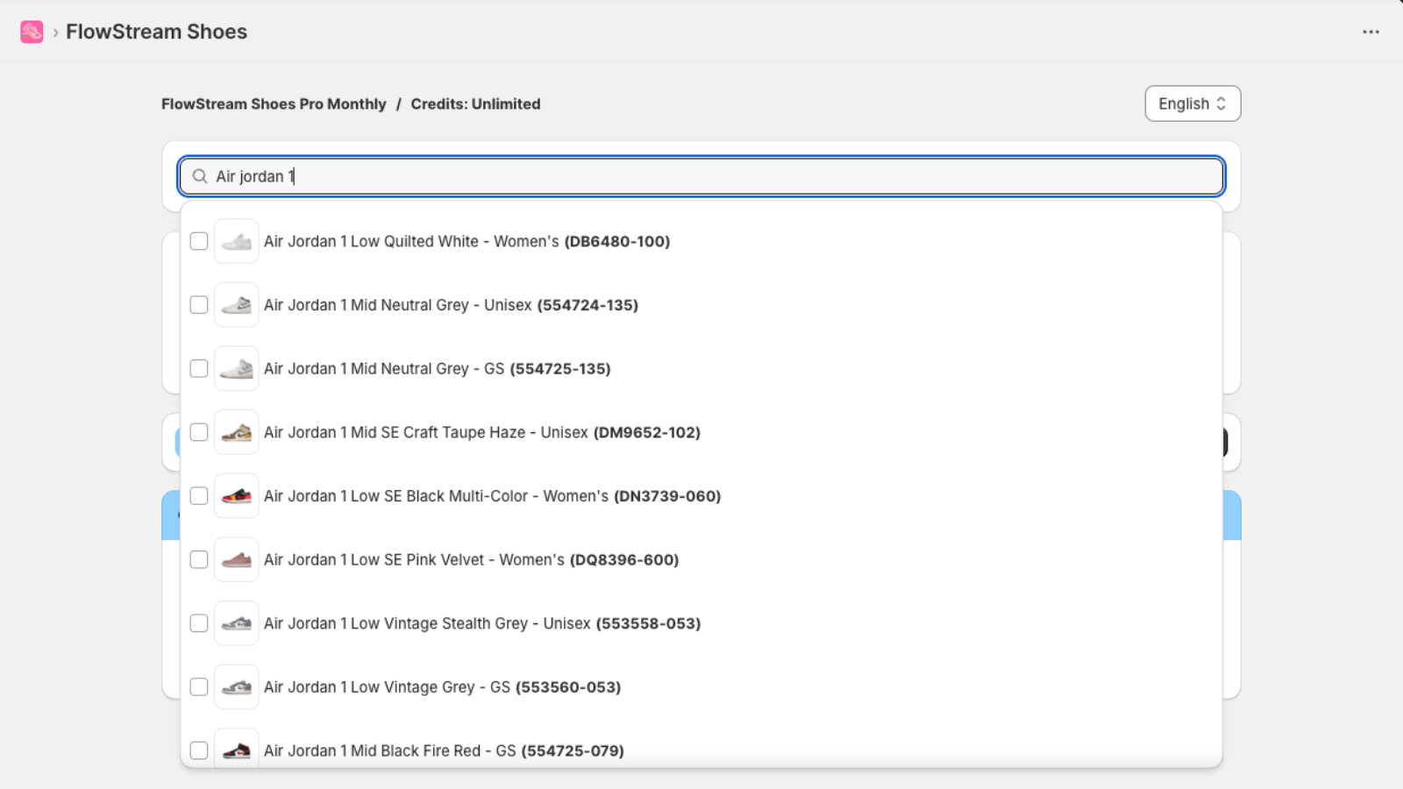Check Air Jordan 1 Low Quilted White
Screen dimensions: 1403x789
pyautogui.click(x=199, y=241)
